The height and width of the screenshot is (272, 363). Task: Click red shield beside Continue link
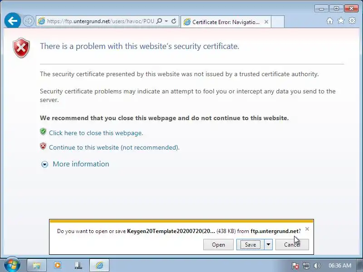[x=43, y=146]
